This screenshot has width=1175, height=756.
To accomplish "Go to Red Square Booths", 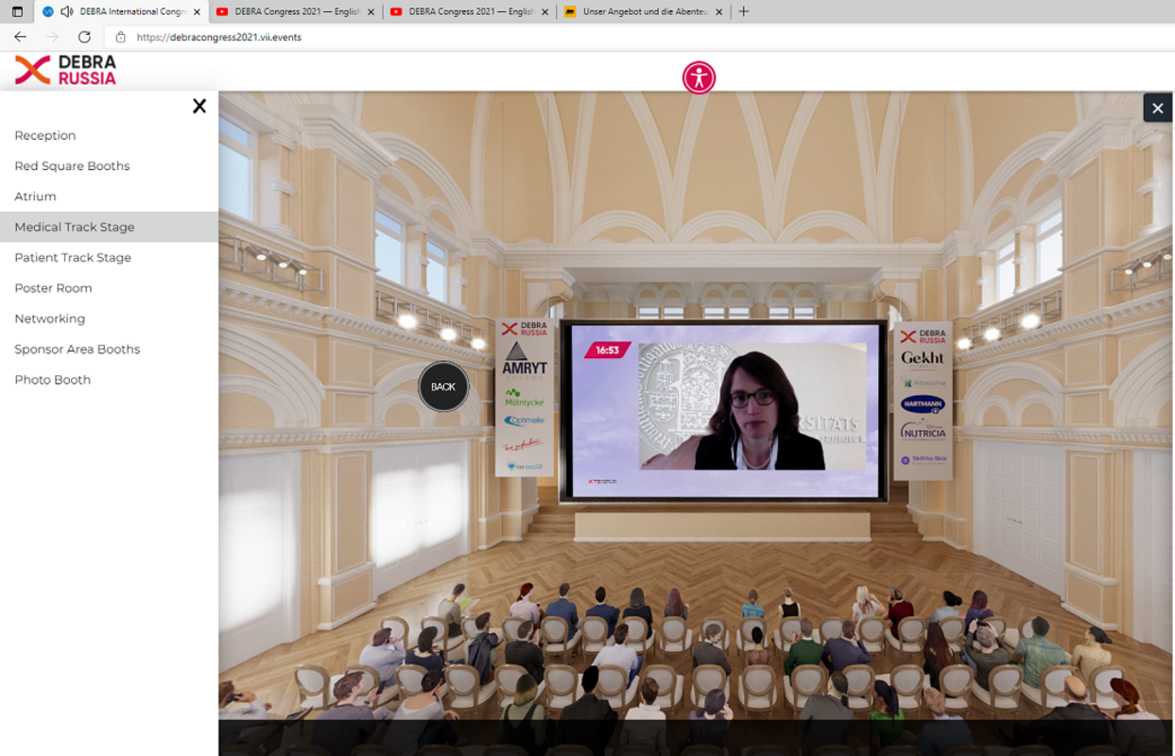I will click(72, 165).
